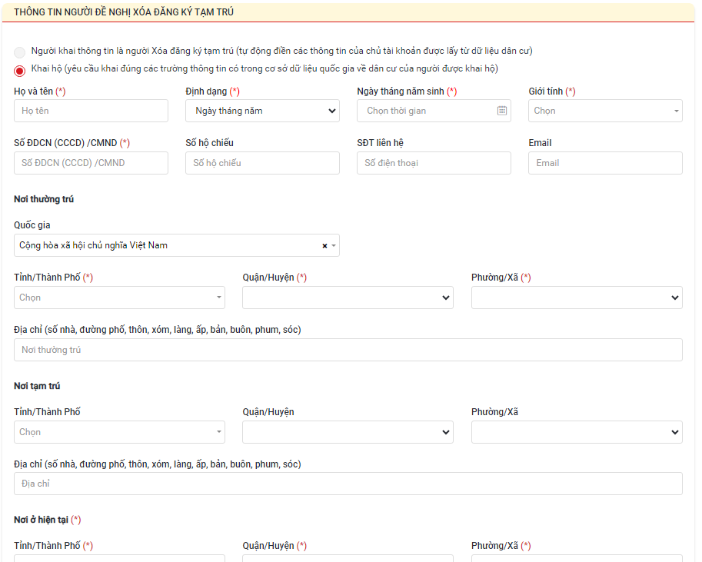Image resolution: width=702 pixels, height=562 pixels.
Task: Open temporary residence 'Quận/Huyện' dropdown
Action: [x=348, y=432]
